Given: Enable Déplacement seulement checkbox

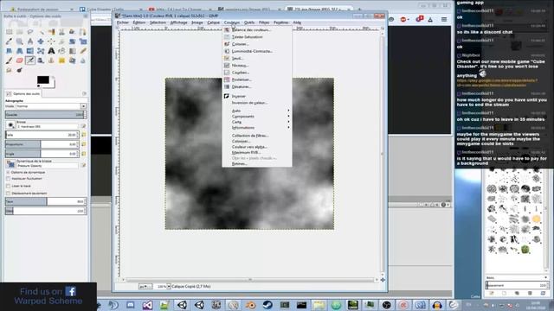Looking at the screenshot, I should coord(8,194).
